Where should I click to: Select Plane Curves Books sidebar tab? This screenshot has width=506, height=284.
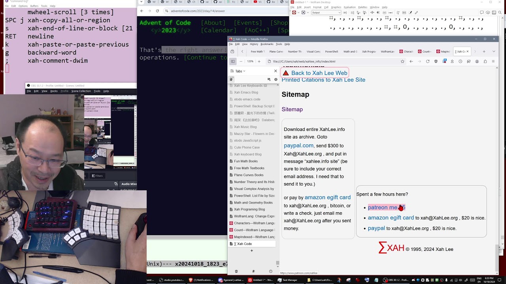pos(252,175)
